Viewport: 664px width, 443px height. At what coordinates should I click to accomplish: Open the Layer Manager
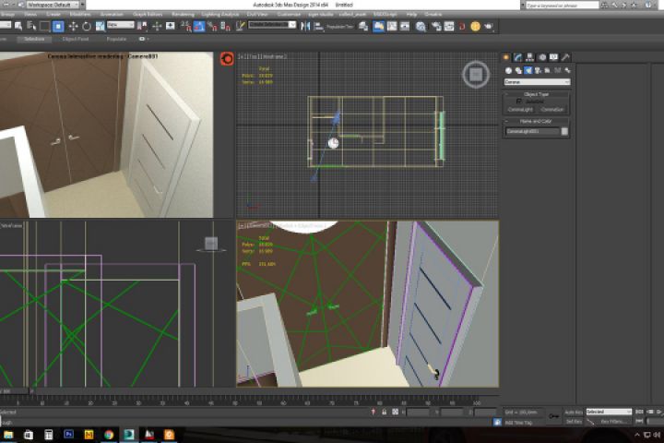[x=363, y=26]
